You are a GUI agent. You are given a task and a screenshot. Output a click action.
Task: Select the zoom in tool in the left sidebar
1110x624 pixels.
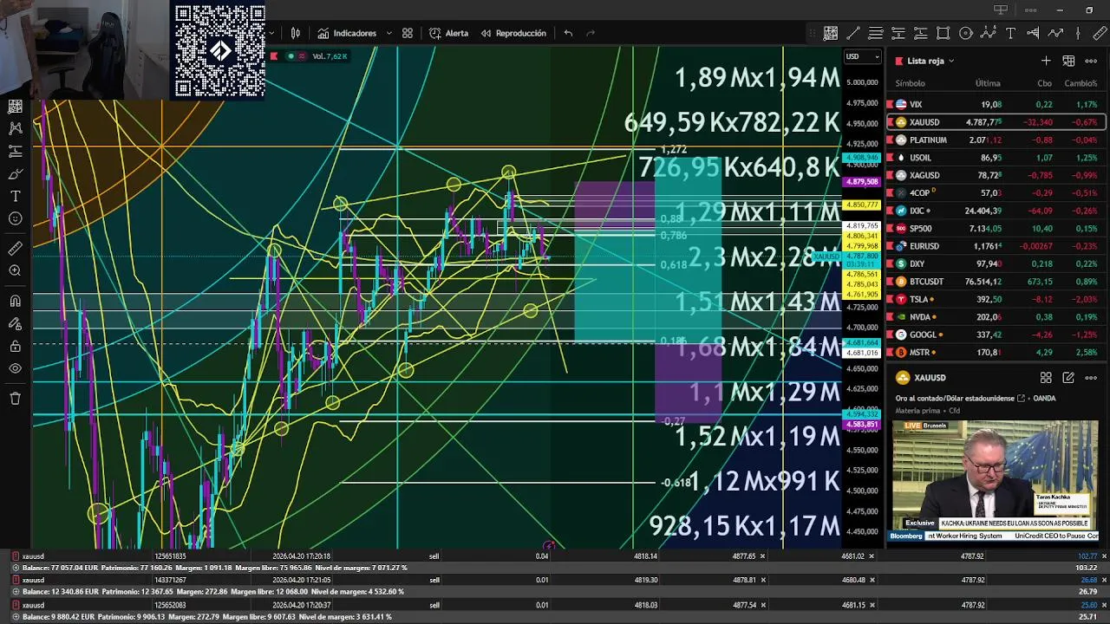pyautogui.click(x=15, y=271)
